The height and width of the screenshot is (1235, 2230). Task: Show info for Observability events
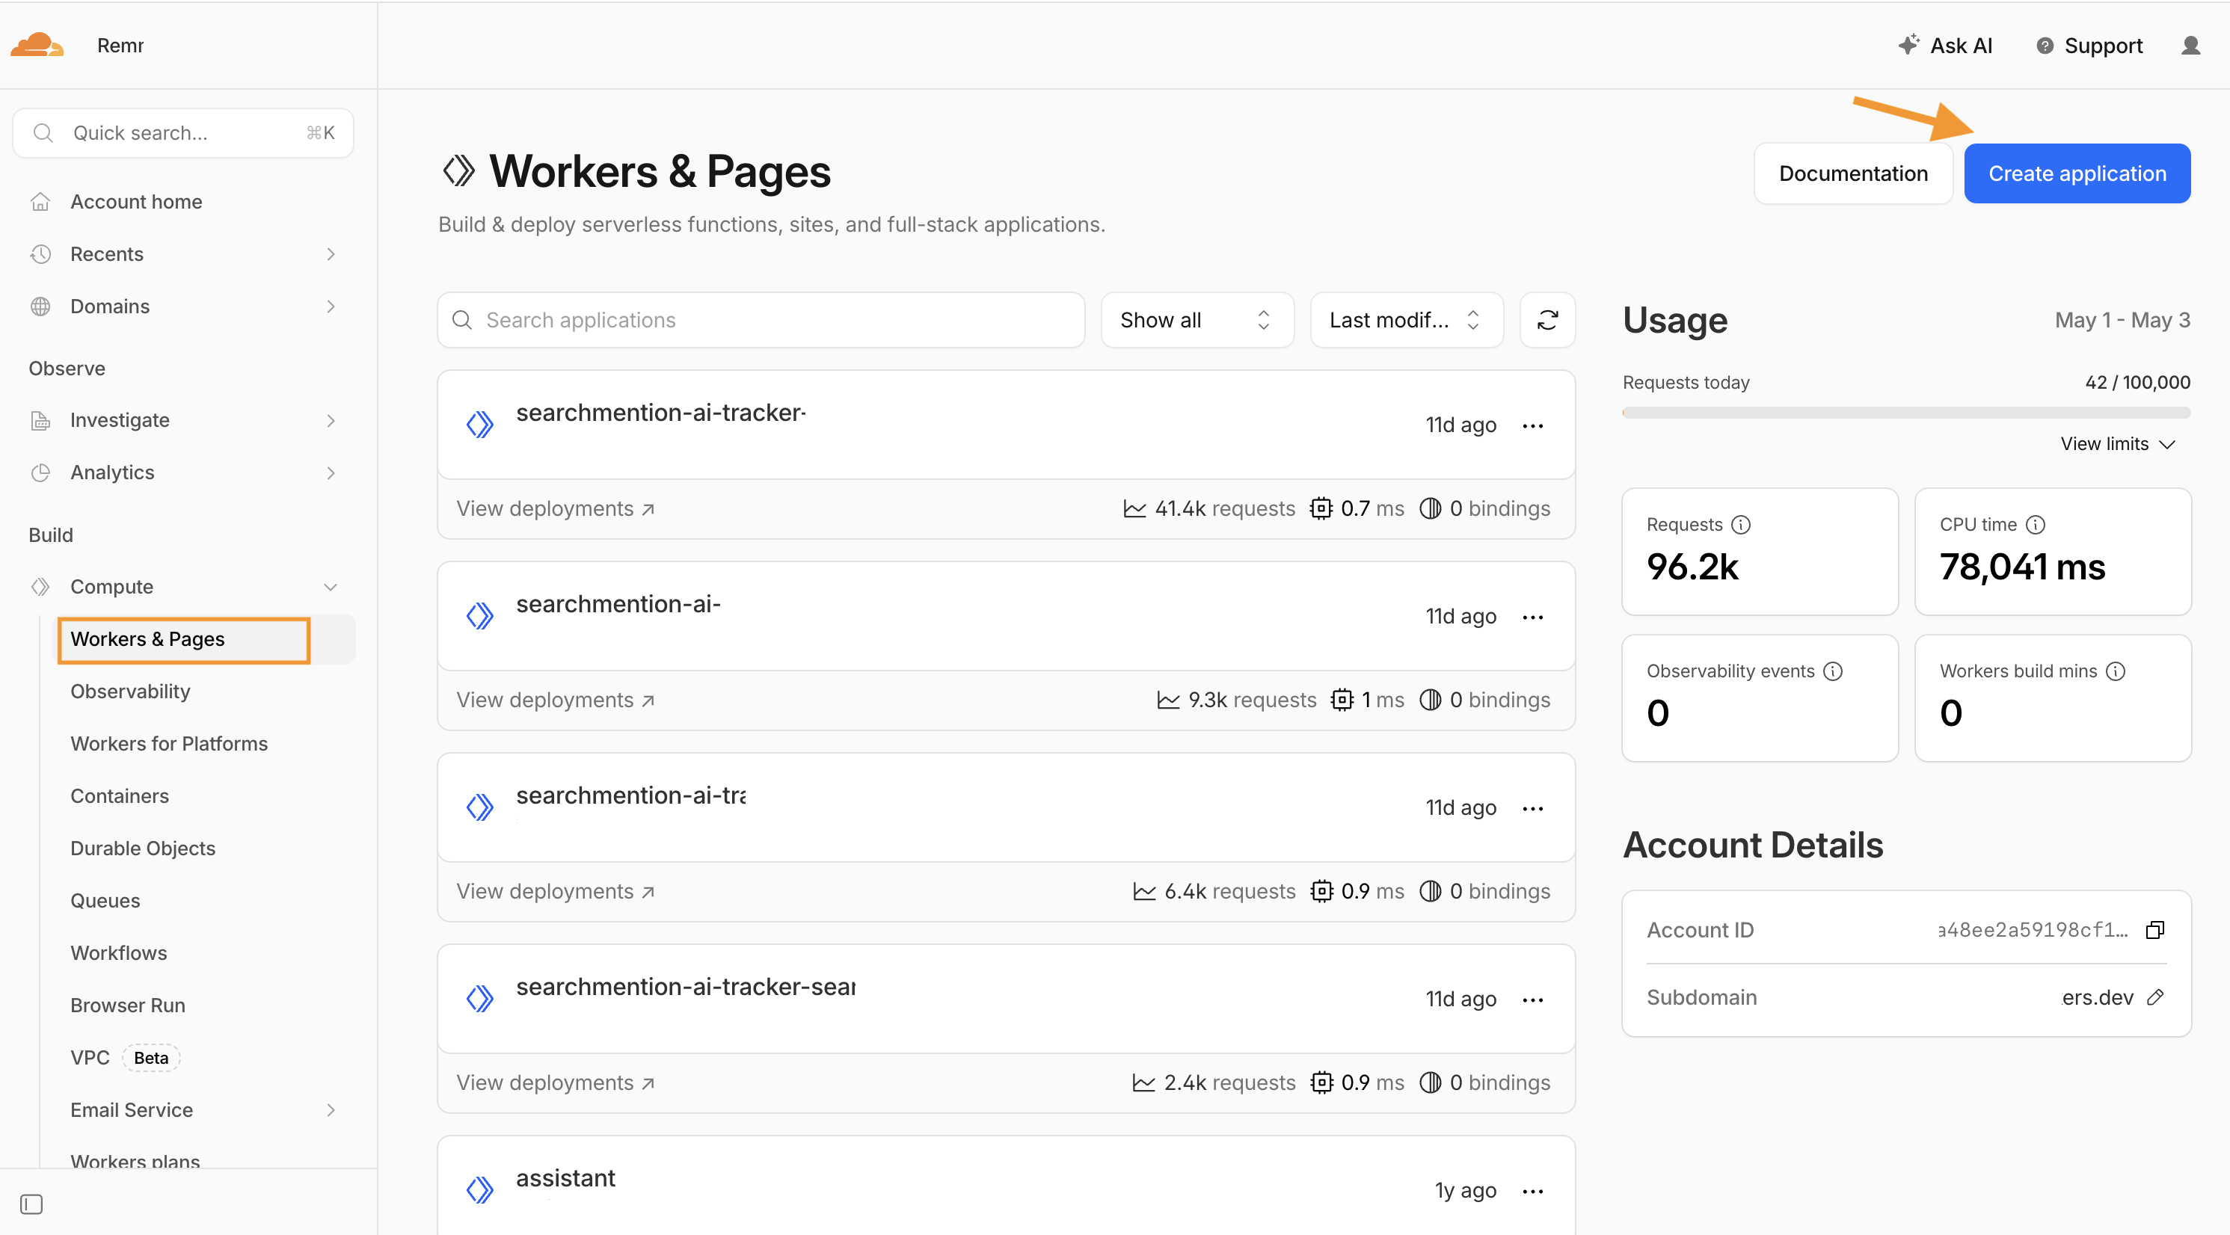click(1833, 671)
